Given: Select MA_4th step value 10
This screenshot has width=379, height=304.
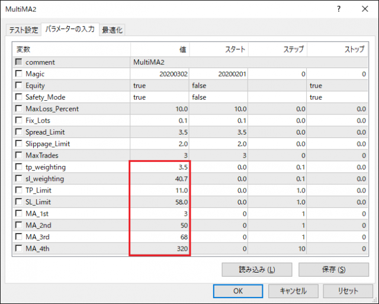Looking at the screenshot, I should click(277, 248).
